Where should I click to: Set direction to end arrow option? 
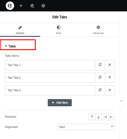pos(105,117)
